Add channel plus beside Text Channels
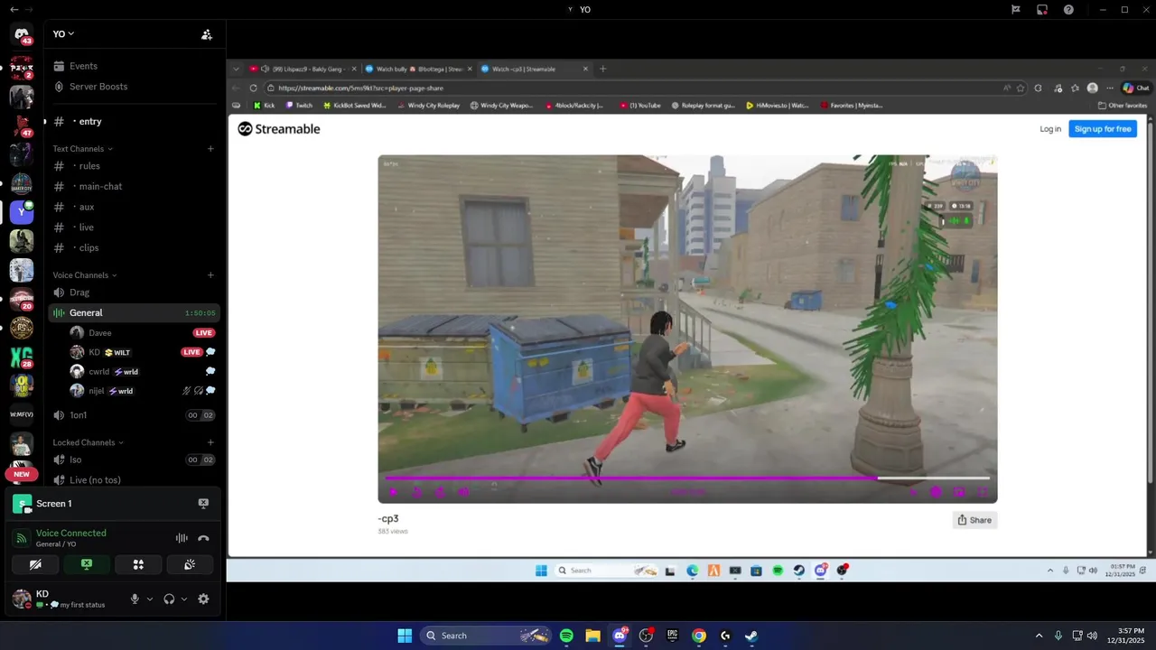Screen dimensions: 1156x650 point(210,149)
